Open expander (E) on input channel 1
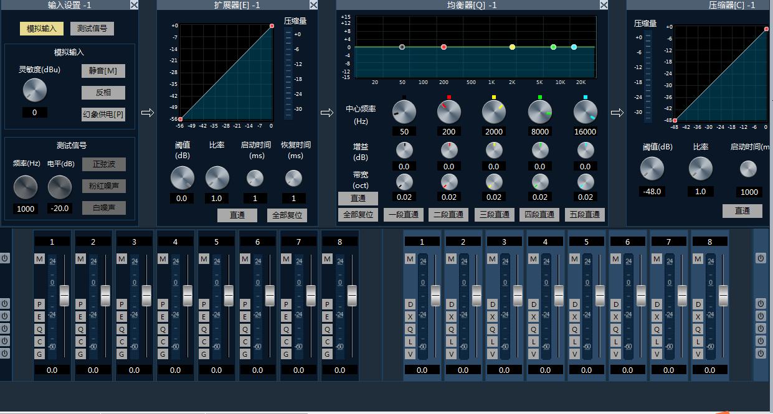Image resolution: width=773 pixels, height=414 pixels. pos(39,316)
